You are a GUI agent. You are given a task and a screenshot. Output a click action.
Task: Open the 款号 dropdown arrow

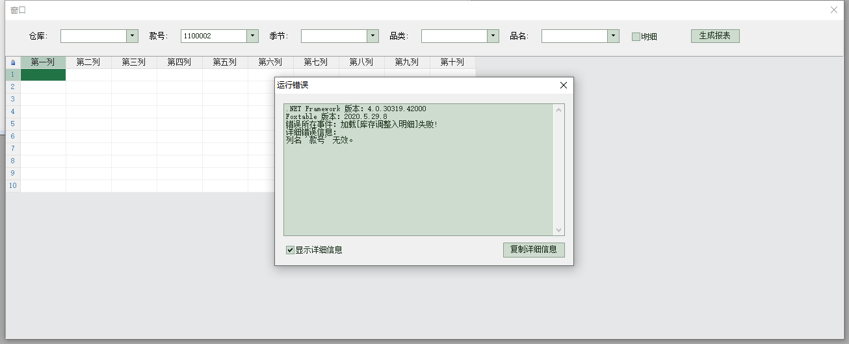[x=253, y=36]
